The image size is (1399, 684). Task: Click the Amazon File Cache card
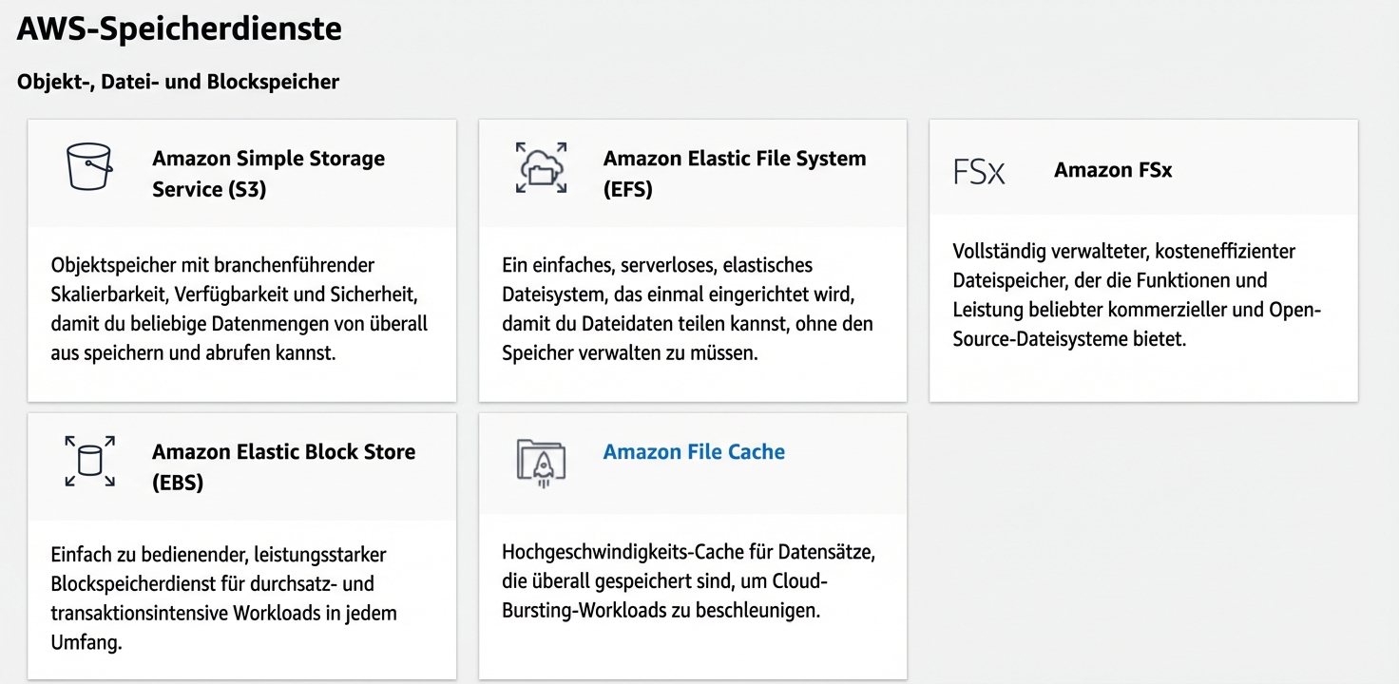[x=692, y=546]
